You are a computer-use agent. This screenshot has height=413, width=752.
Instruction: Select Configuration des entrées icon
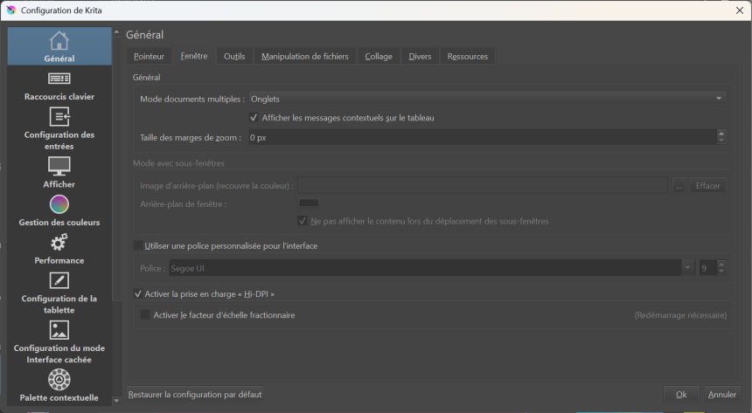coord(59,117)
